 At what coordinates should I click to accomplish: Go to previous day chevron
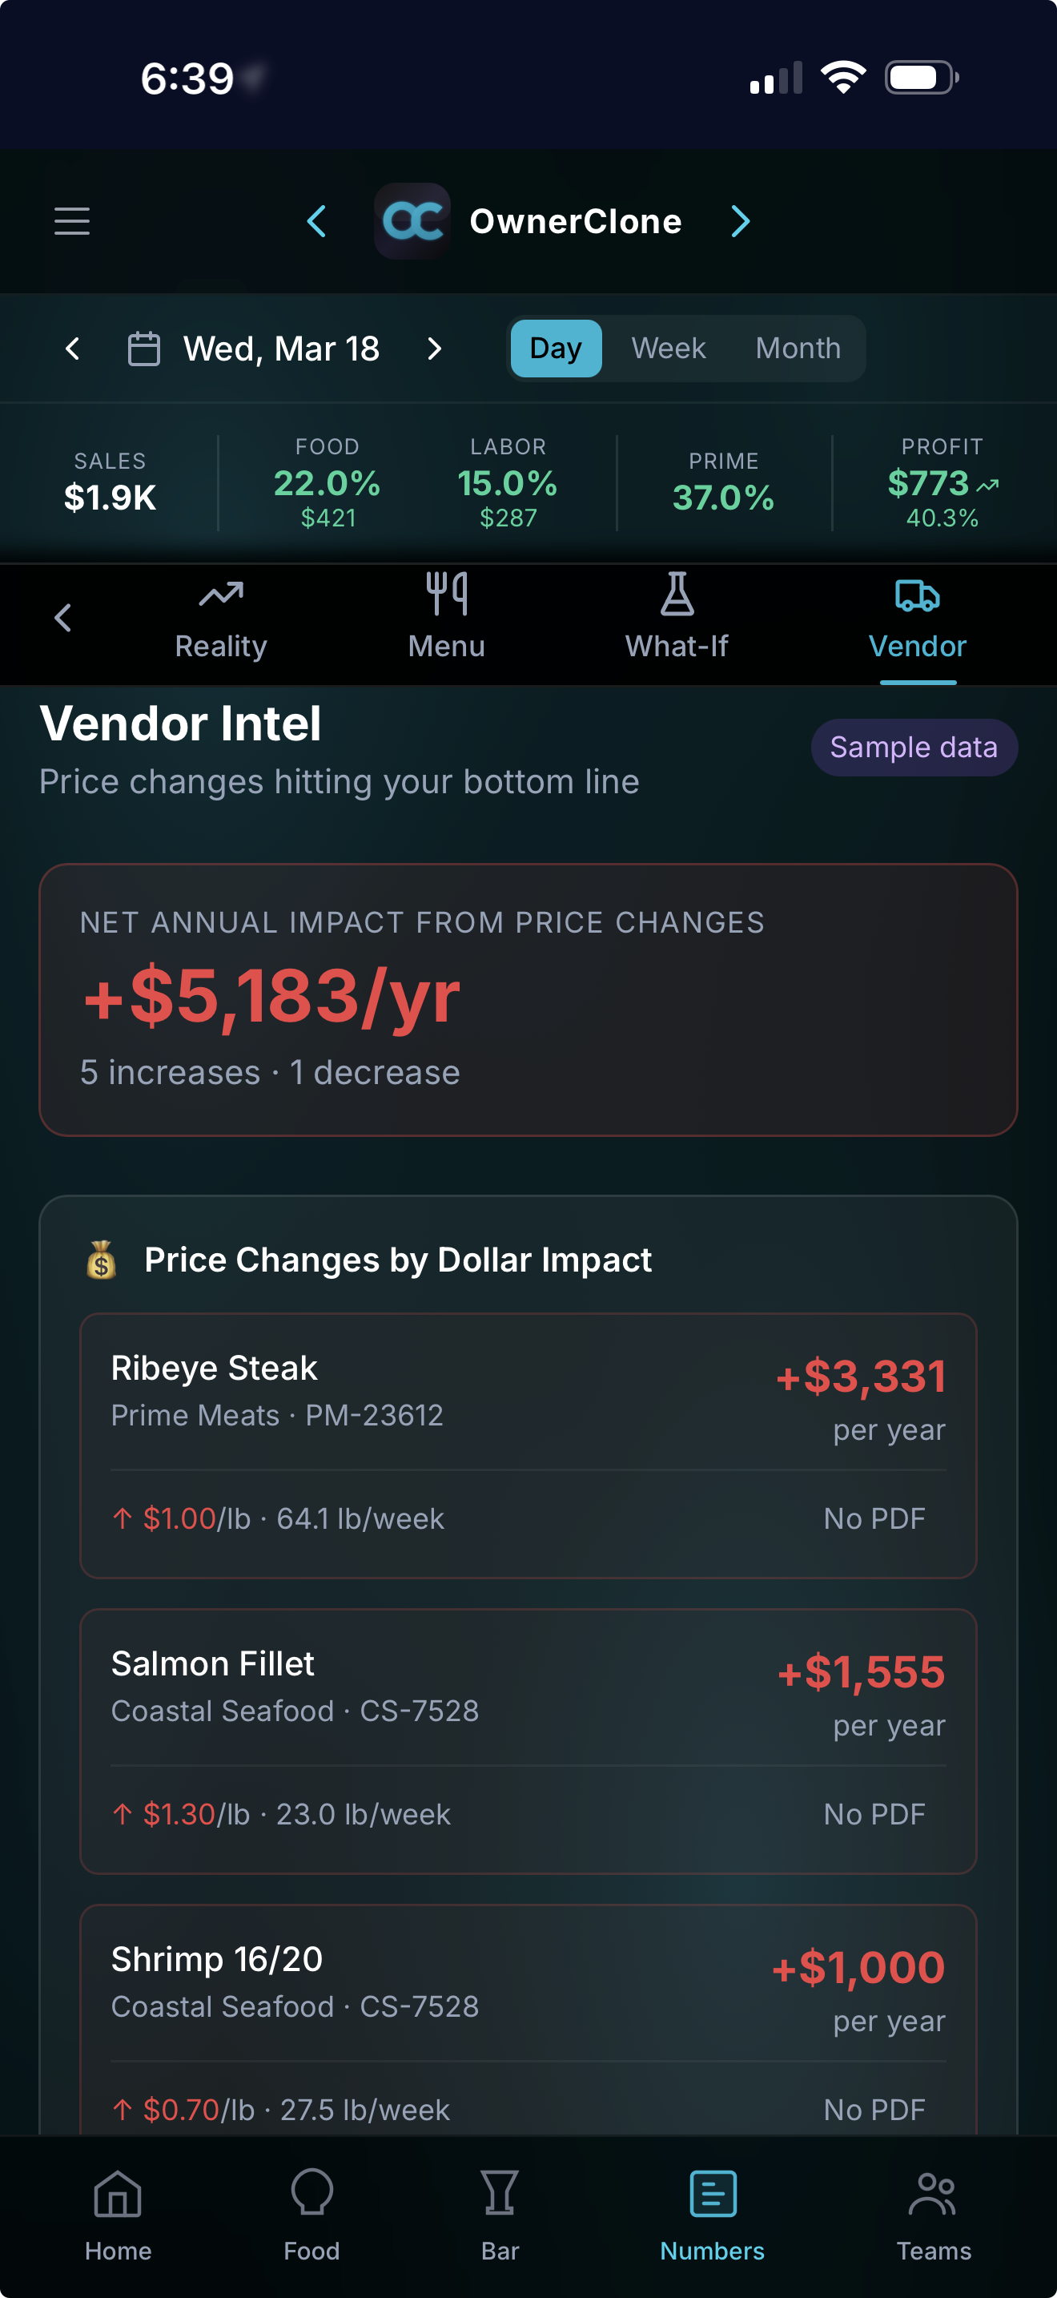pos(73,349)
